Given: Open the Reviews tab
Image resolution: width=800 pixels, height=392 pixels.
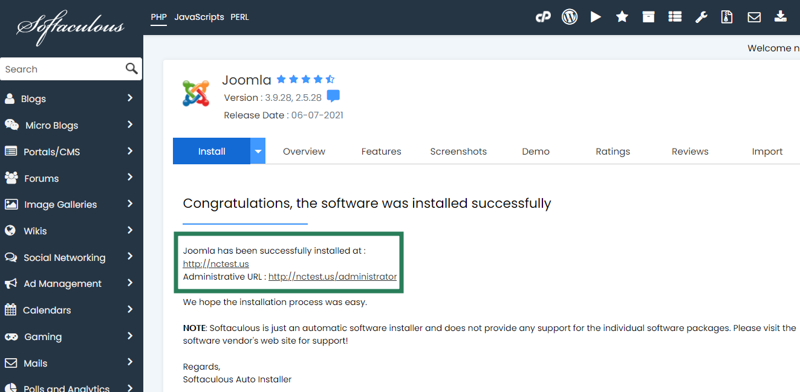Looking at the screenshot, I should [690, 152].
